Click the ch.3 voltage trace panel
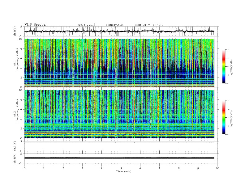 click(122, 146)
